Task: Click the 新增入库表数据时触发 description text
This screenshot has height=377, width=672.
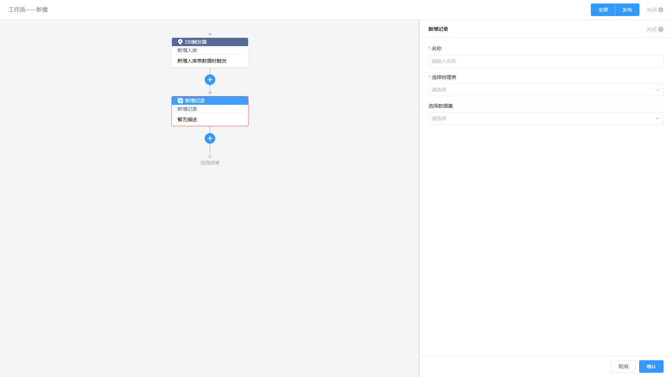Action: (202, 61)
